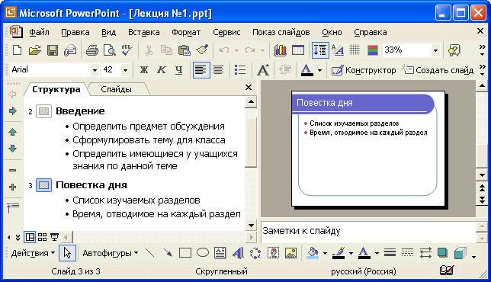491x282 pixels.
Task: Select the Oval shape tool
Action: click(x=203, y=253)
